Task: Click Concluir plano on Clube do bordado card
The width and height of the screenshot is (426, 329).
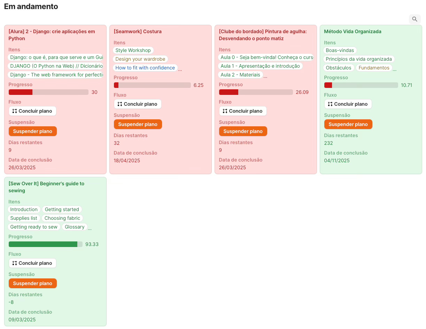Action: pos(243,111)
